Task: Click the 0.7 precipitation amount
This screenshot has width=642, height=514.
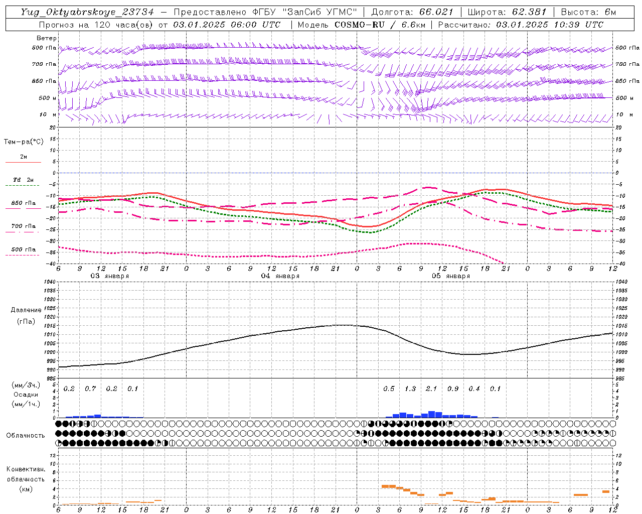Action: click(90, 389)
